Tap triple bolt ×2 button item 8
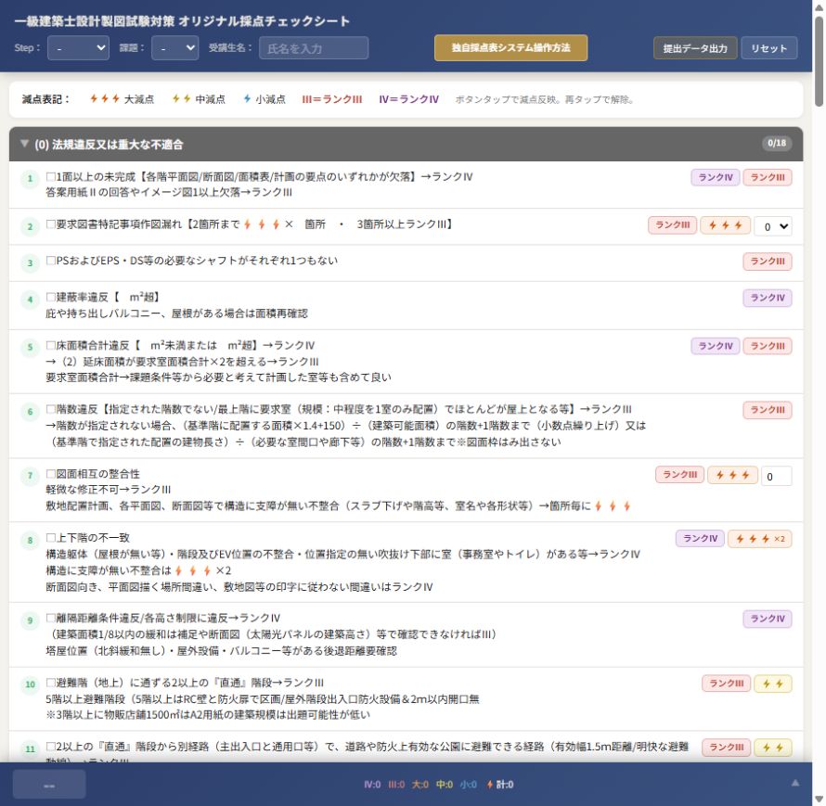Screen dimensions: 826x806 click(759, 539)
